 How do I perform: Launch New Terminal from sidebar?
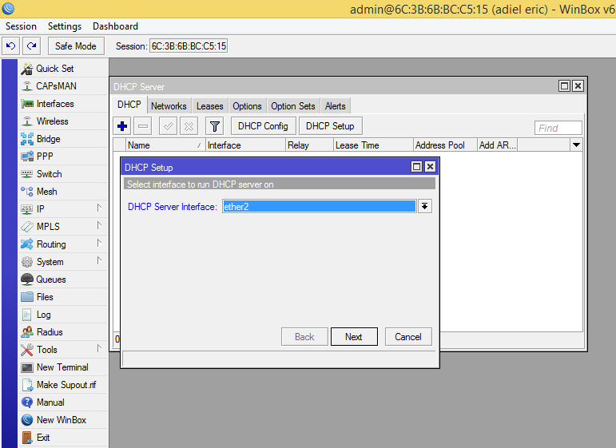tap(63, 367)
